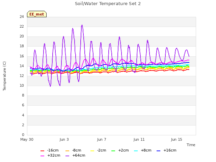
Task: Click the 10 y-axis tick label
Action: pyautogui.click(x=22, y=85)
